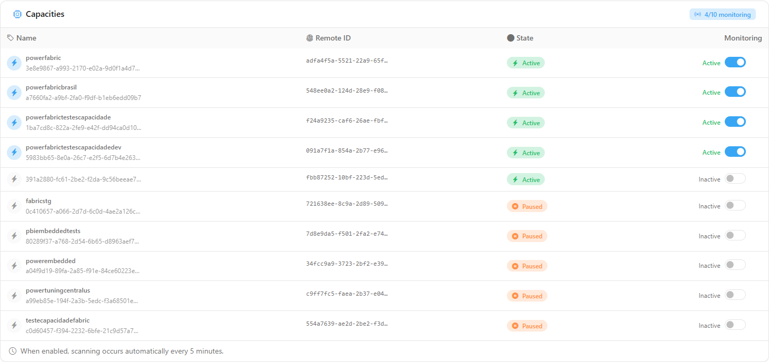
Task: Click the lightning icon beside powerfabric
Action: (14, 63)
